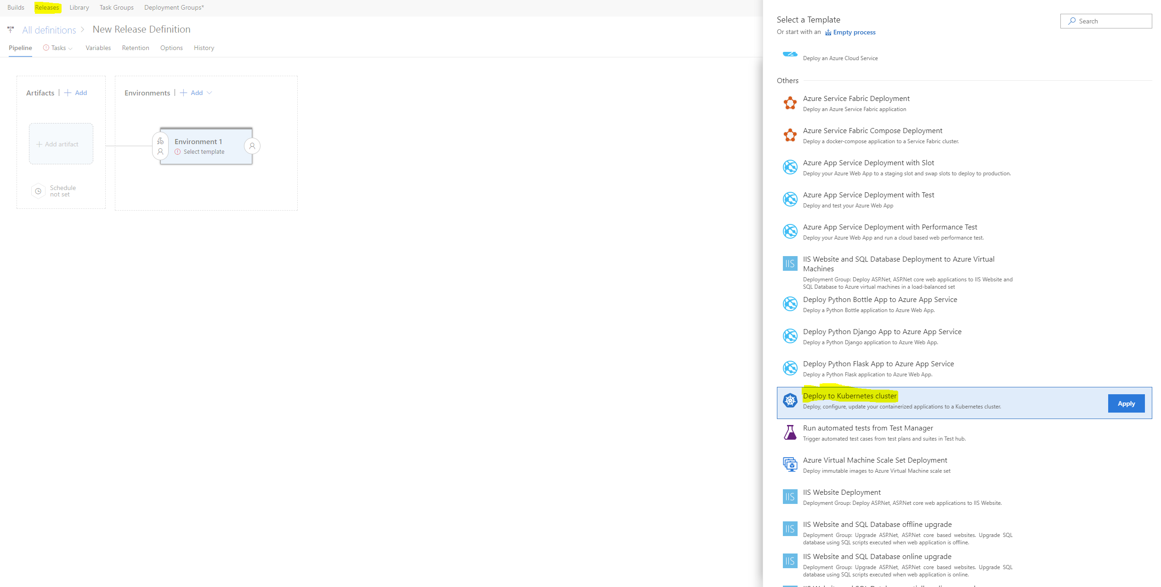Click the Select template warning icon
The width and height of the screenshot is (1161, 587).
[177, 152]
